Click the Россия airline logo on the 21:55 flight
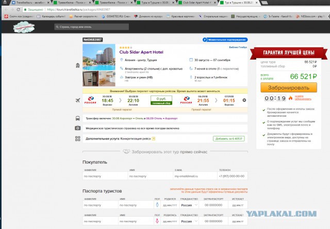This screenshot has width=330, height=229. 186,100
